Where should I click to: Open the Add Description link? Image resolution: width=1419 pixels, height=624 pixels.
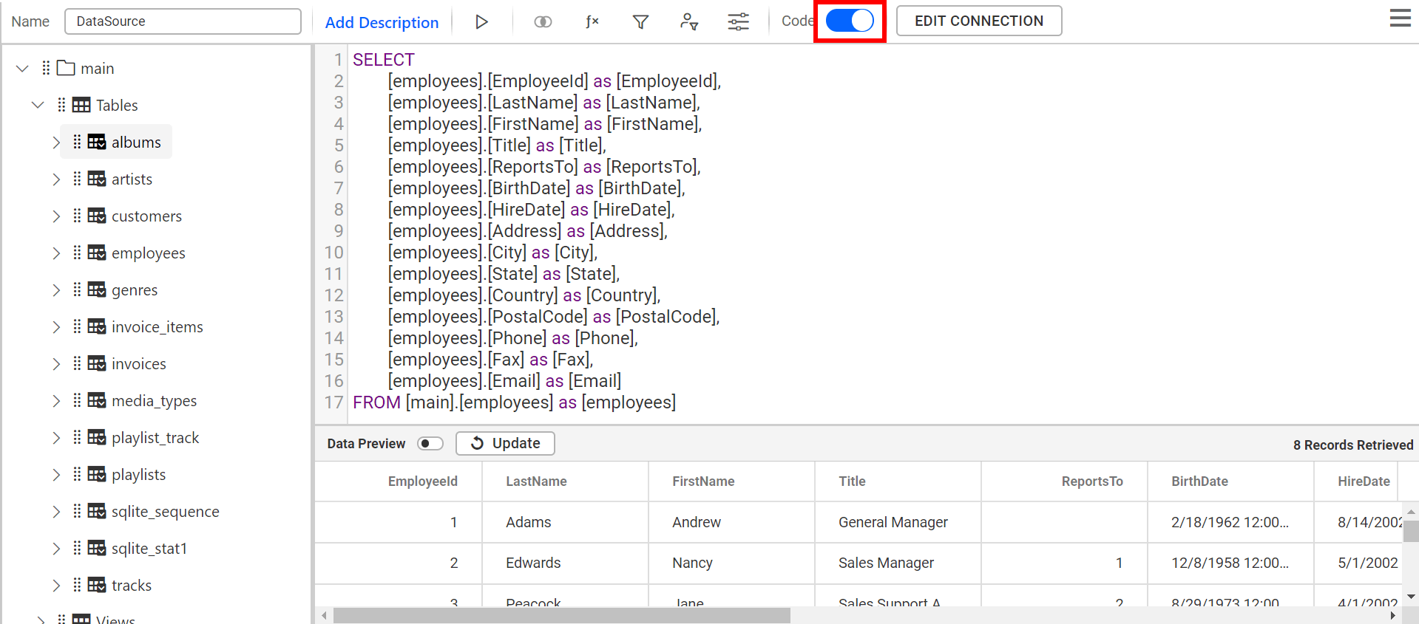tap(382, 23)
